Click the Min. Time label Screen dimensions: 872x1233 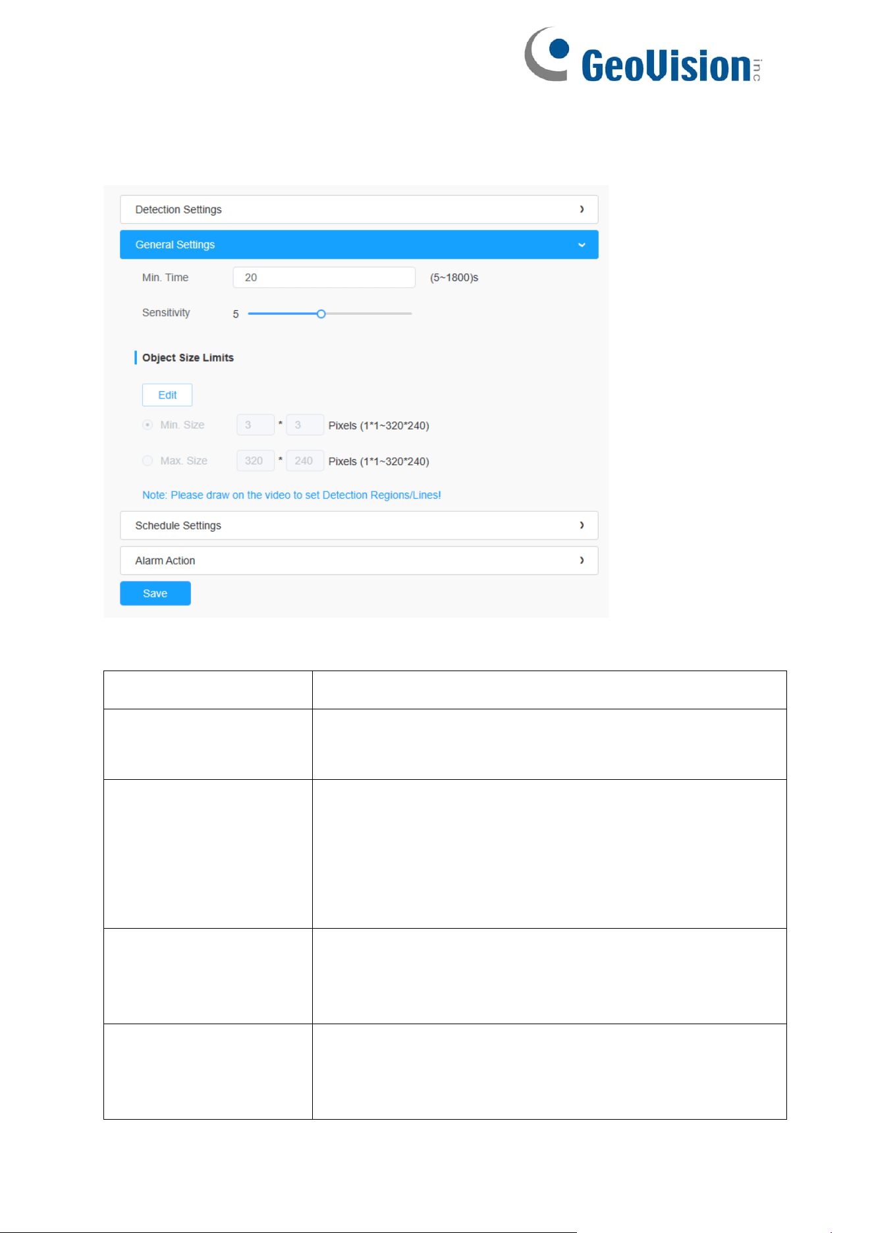click(x=165, y=278)
